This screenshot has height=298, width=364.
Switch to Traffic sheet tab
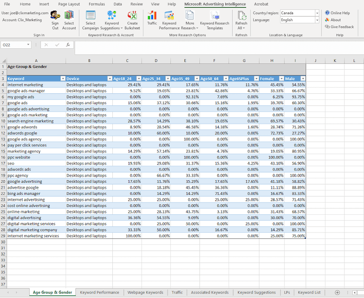pos(177,293)
